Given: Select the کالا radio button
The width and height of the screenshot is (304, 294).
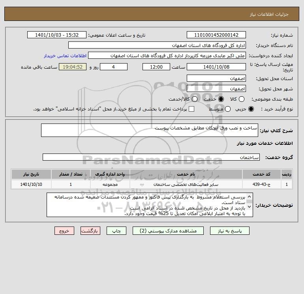Looking at the screenshot, I should point(242,99).
